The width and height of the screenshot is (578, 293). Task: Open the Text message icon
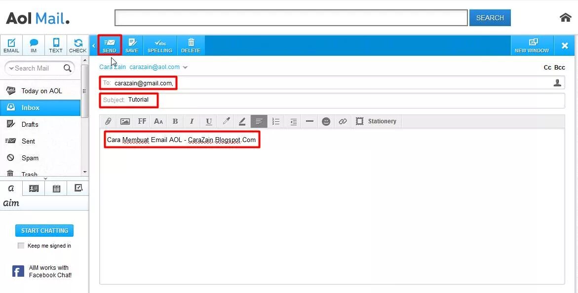56,45
